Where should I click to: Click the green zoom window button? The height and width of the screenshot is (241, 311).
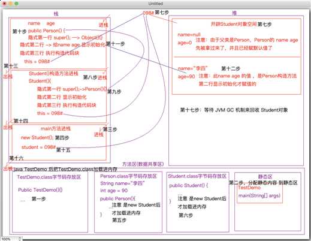tap(17, 4)
